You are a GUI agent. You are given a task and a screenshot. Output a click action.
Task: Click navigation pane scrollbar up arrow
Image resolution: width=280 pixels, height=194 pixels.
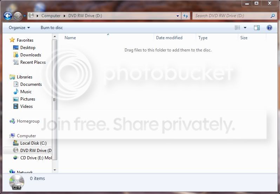[55, 37]
